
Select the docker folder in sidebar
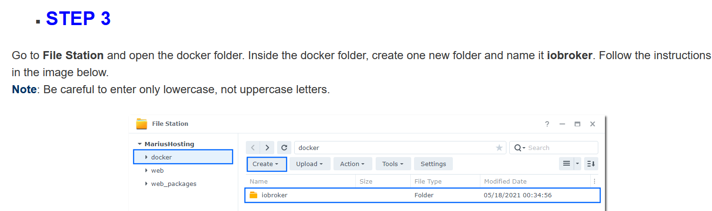pos(162,157)
